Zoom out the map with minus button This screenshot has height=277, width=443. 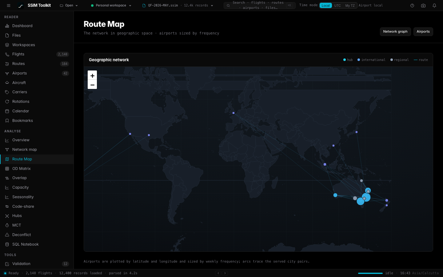[x=92, y=85]
